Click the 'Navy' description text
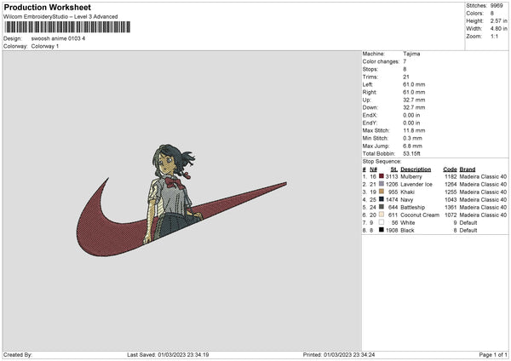This screenshot has width=511, height=361. pyautogui.click(x=407, y=200)
